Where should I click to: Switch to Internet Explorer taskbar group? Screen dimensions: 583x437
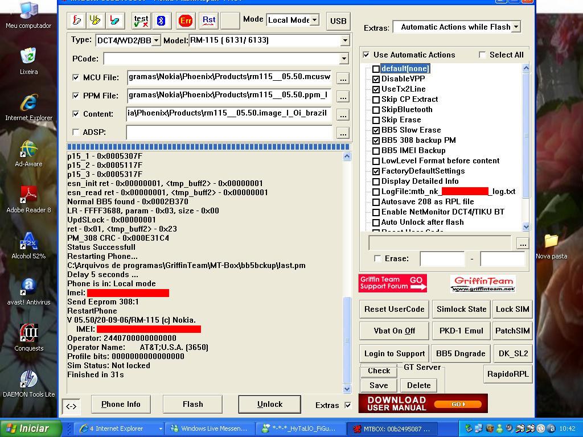(118, 429)
